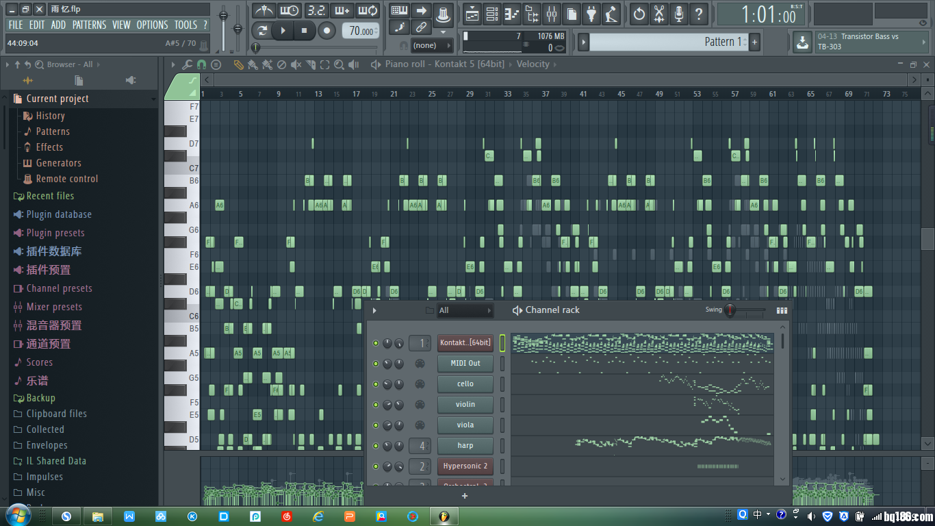Toggle the Hypersonic 2 channel select indicator
The width and height of the screenshot is (935, 526).
[x=502, y=466]
